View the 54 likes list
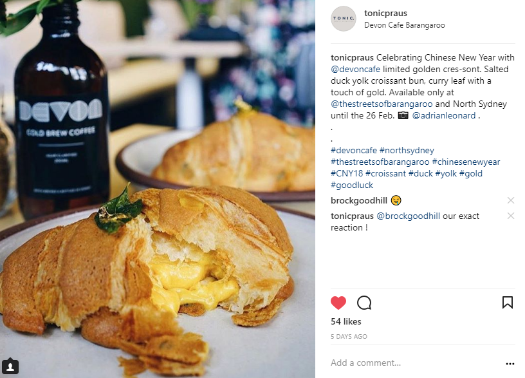 coord(346,322)
